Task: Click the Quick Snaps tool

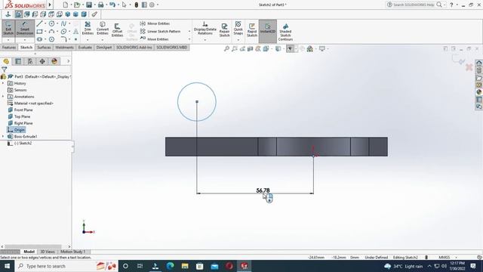Action: [x=238, y=28]
